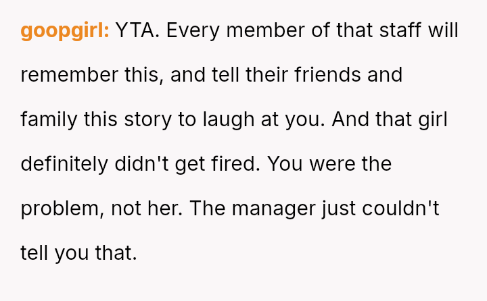Click the word "couldn't" ending the fifth line
The height and width of the screenshot is (301, 487).
coord(399,209)
